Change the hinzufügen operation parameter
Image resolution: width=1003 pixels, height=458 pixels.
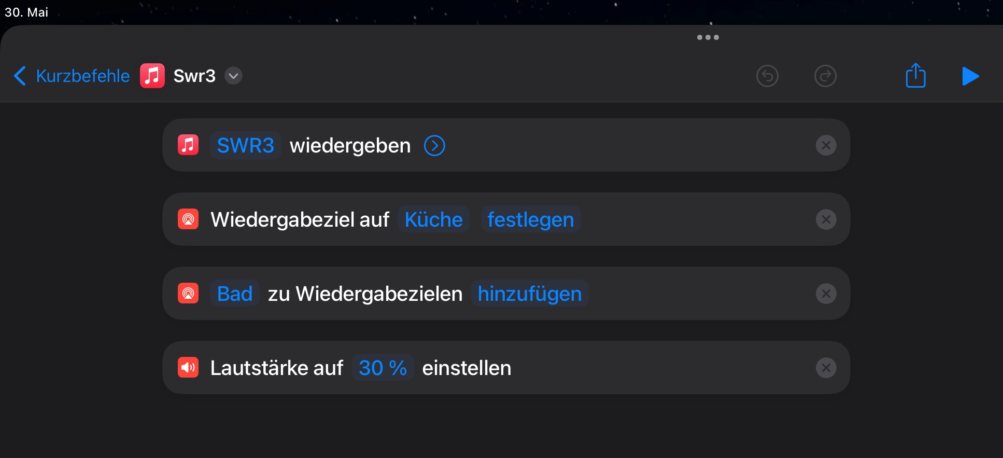pyautogui.click(x=529, y=294)
